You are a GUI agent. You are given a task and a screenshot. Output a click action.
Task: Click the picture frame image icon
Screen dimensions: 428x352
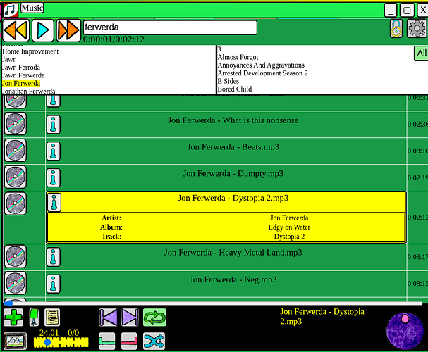(x=16, y=341)
